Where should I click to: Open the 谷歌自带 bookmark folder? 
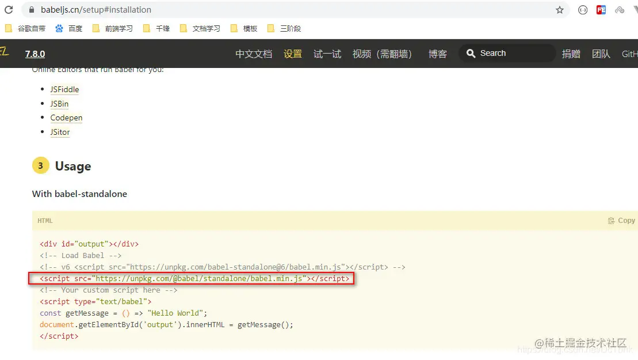(x=25, y=28)
